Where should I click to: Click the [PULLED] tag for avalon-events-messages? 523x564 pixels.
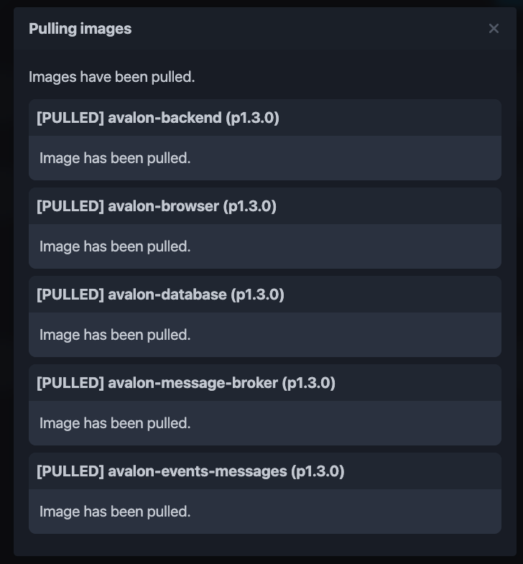(70, 471)
